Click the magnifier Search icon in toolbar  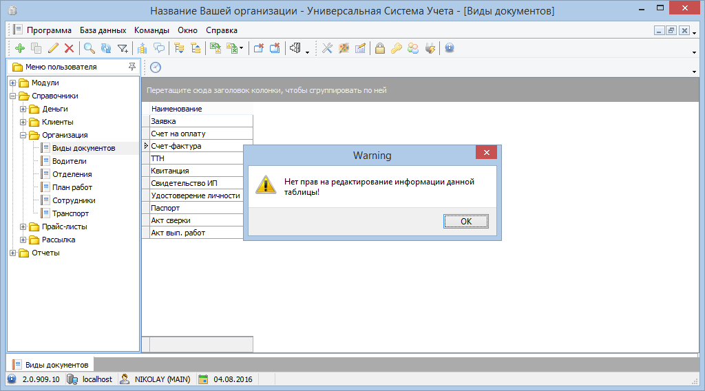coord(90,48)
